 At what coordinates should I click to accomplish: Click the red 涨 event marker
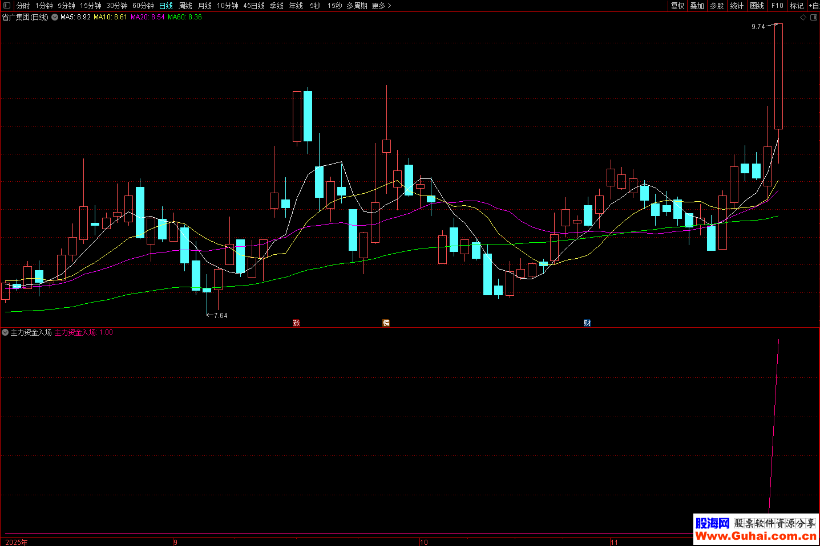[x=296, y=323]
